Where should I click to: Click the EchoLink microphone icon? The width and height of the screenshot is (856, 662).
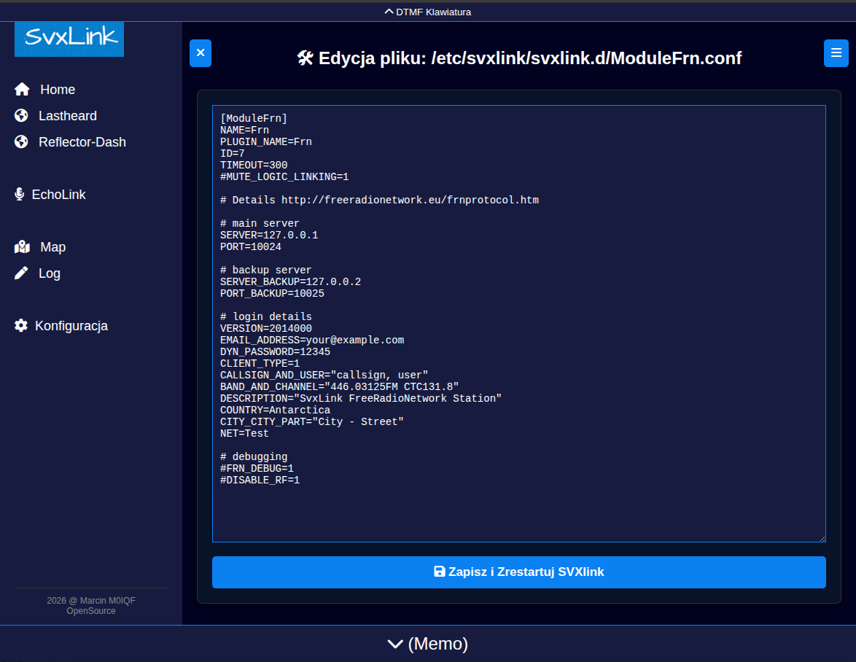(x=20, y=195)
